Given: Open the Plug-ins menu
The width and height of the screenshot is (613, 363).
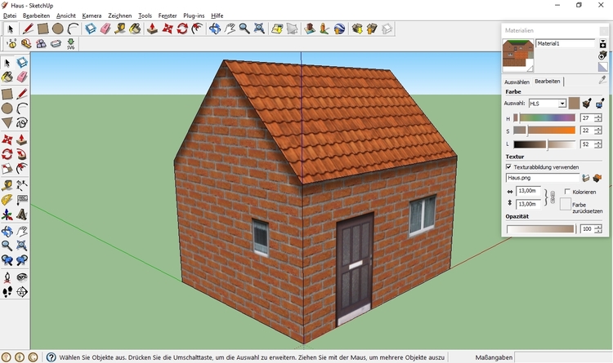Looking at the screenshot, I should [194, 15].
